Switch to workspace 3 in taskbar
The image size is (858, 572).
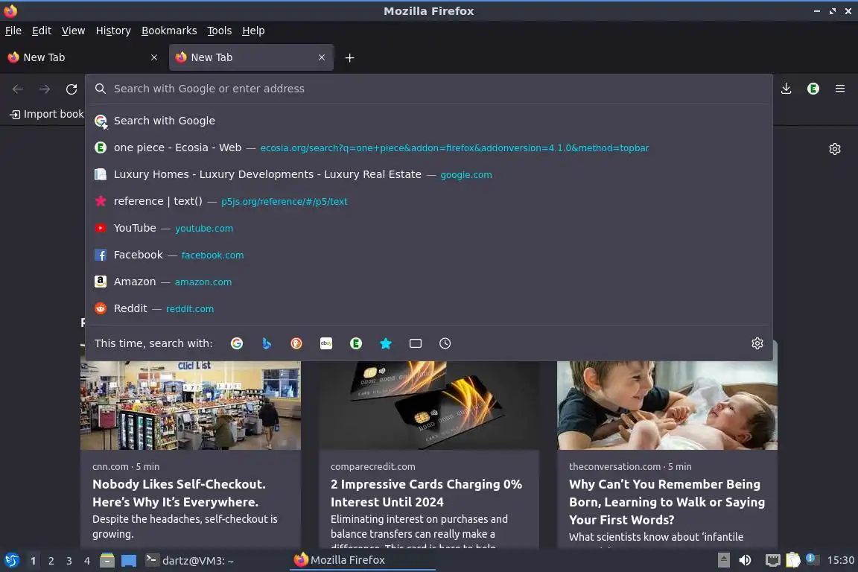[x=69, y=561]
